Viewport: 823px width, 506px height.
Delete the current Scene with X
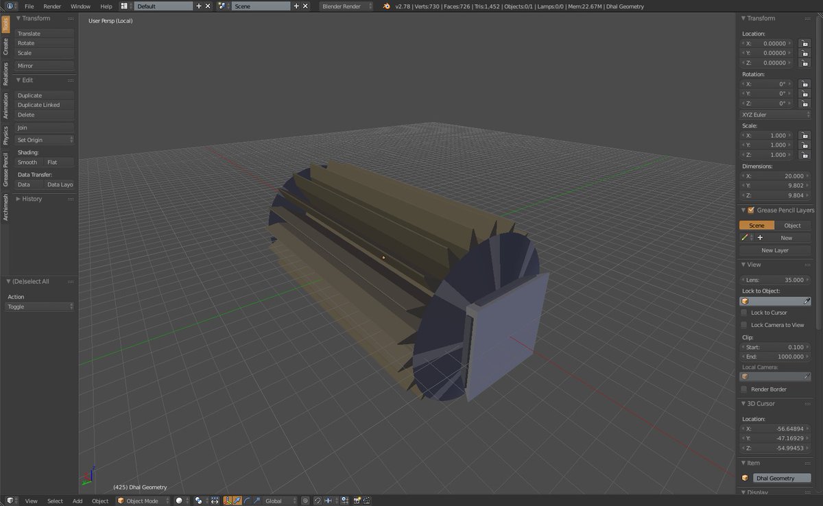(x=305, y=5)
